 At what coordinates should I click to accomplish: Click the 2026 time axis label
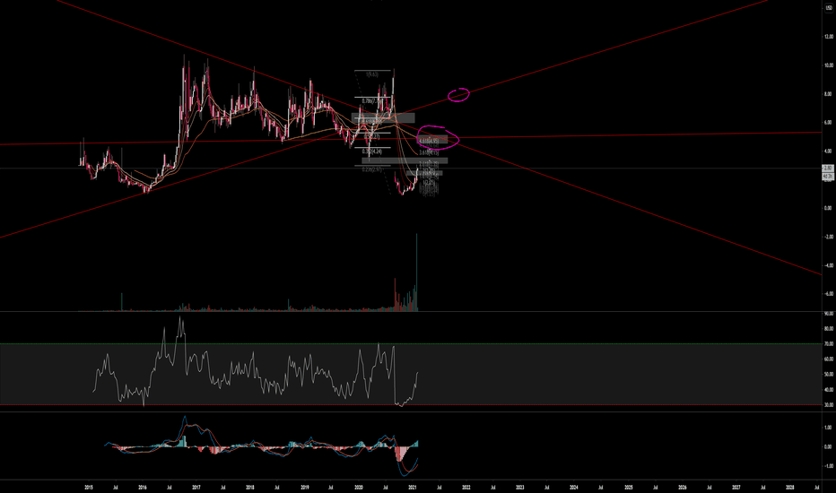pos(683,487)
